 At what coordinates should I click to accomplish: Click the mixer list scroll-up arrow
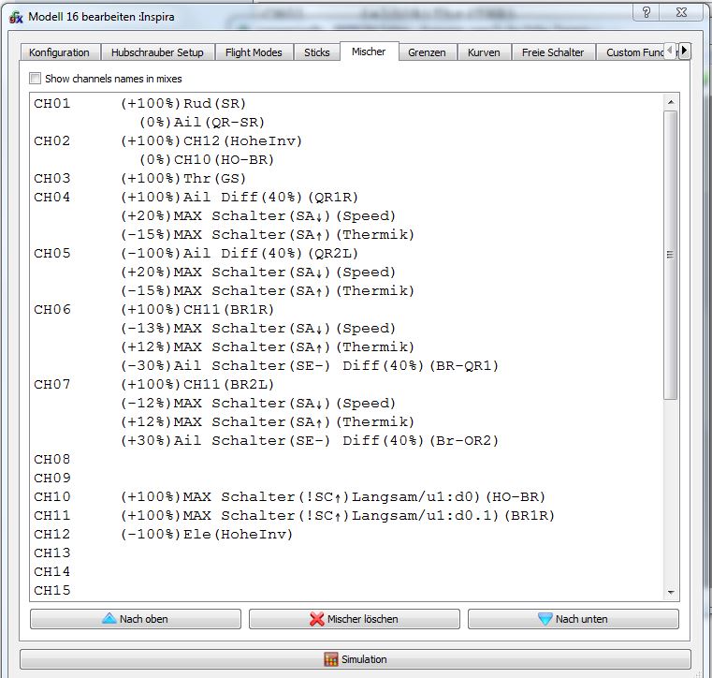670,100
